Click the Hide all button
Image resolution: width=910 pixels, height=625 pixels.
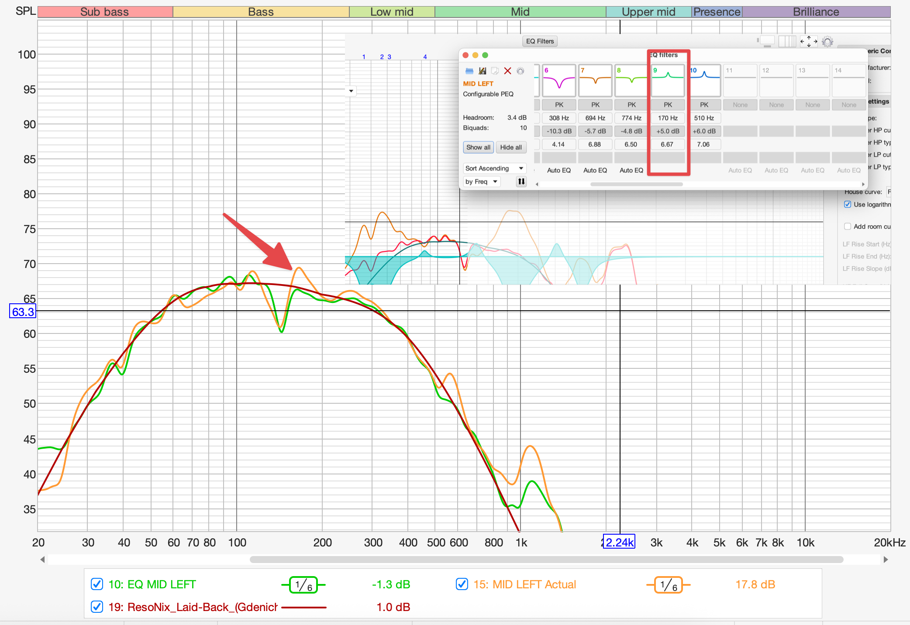(511, 148)
